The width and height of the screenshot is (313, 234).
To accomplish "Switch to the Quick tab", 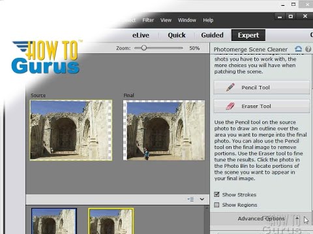I will pyautogui.click(x=177, y=35).
